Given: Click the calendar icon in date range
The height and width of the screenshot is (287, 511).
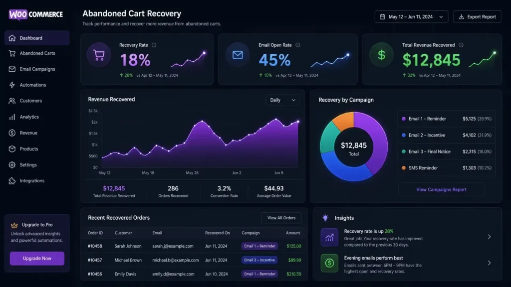Looking at the screenshot, I should pos(382,16).
